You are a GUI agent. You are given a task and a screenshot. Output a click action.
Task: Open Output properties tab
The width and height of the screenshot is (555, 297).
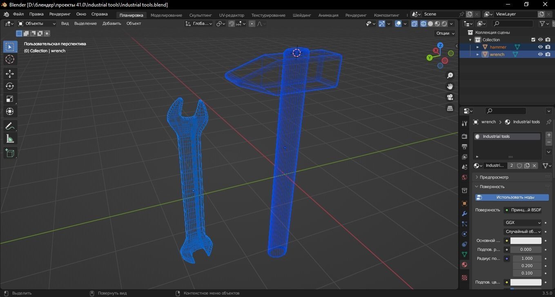(x=464, y=146)
